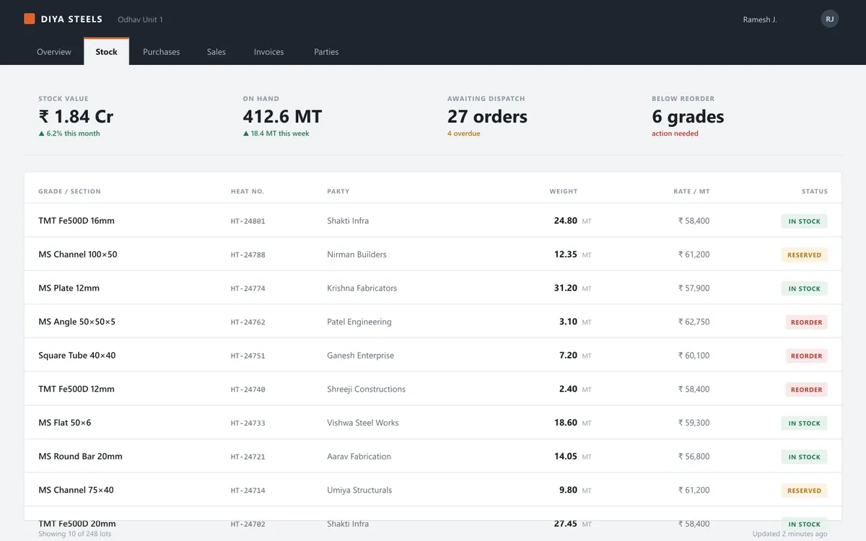Screen dimensions: 866x541
Task: Open the Overview tab
Action: [x=54, y=52]
